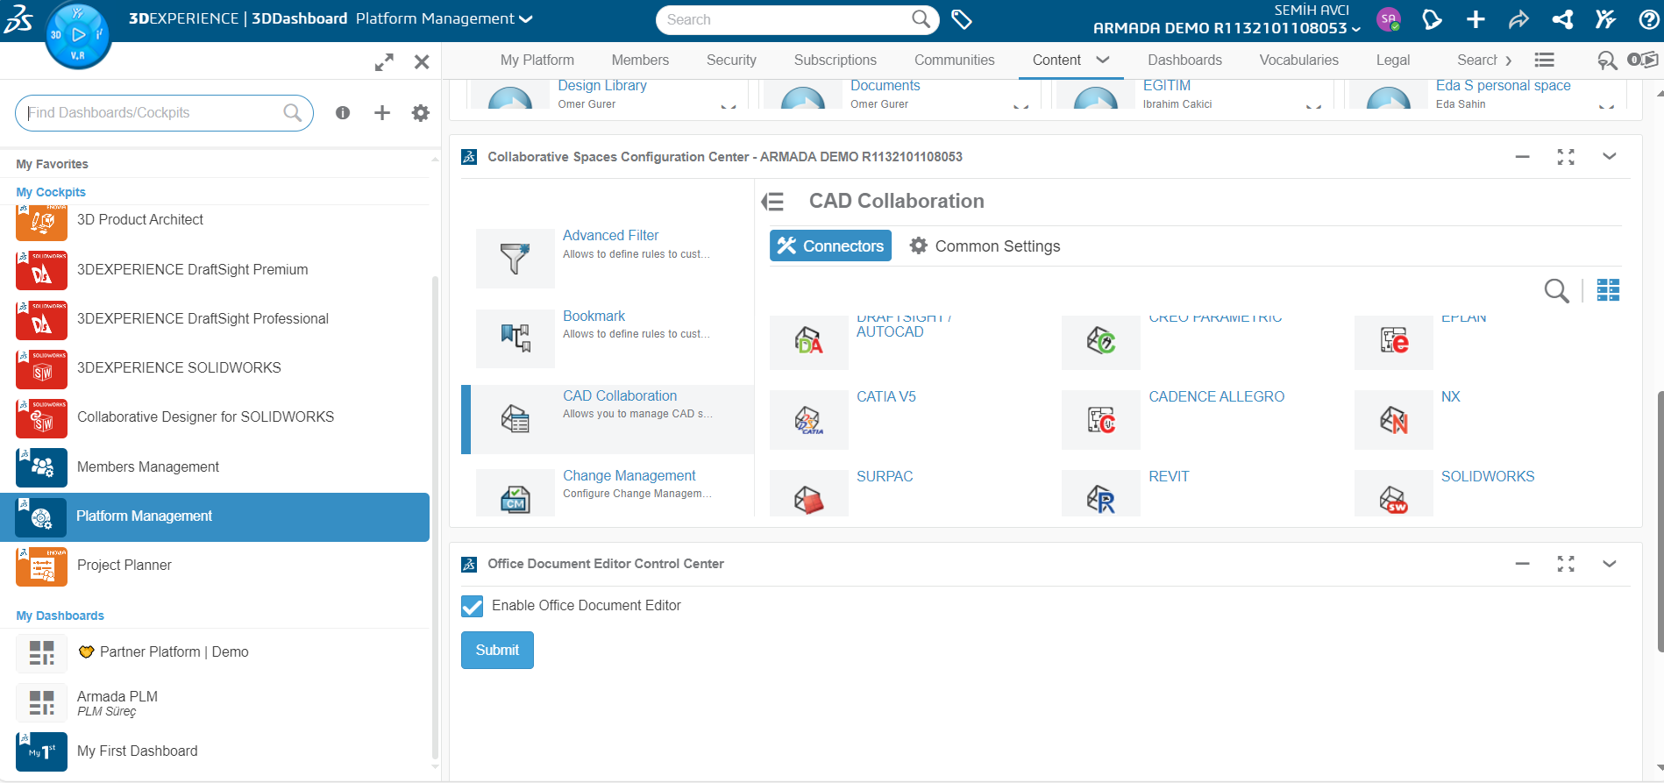This screenshot has width=1664, height=783.
Task: Open the 3DEXPERIENCE compass icon
Action: (78, 35)
